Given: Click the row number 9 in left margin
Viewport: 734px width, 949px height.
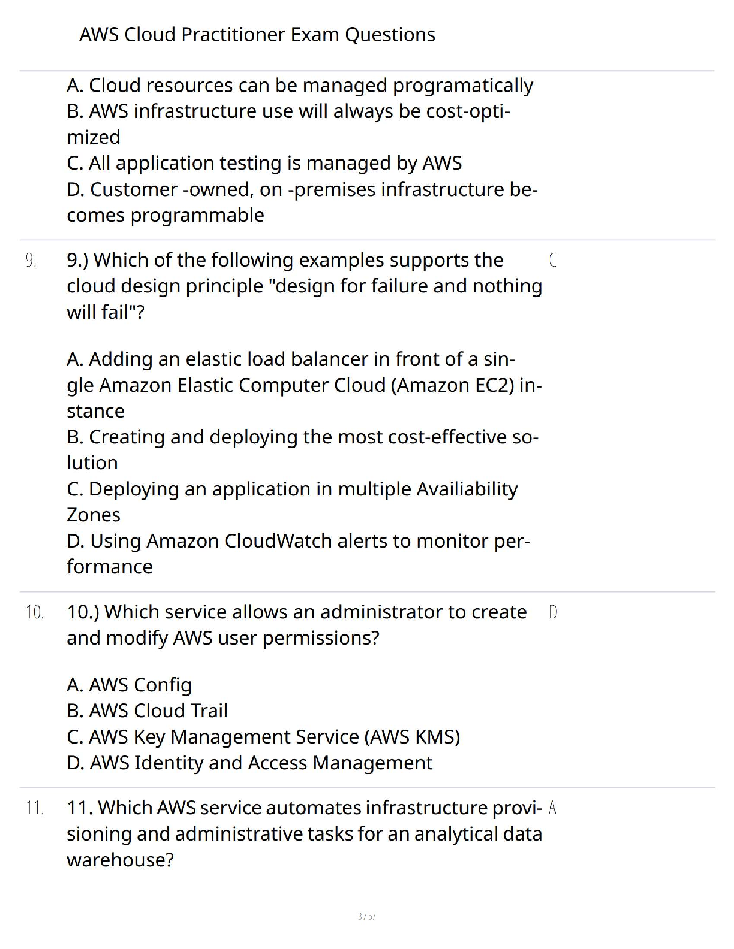Looking at the screenshot, I should coord(31,260).
